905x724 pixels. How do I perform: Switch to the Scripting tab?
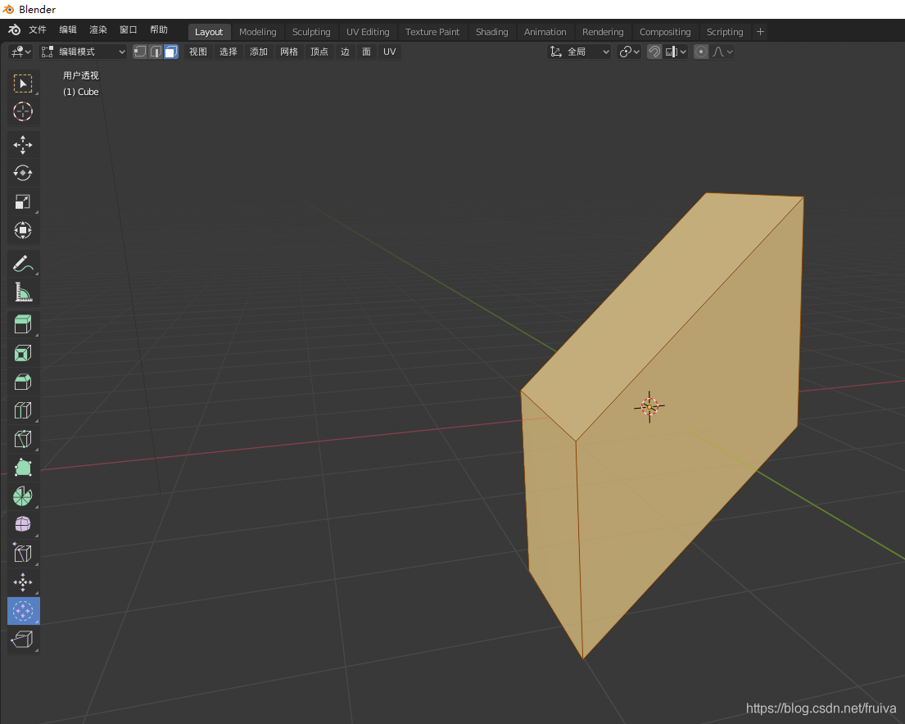click(x=725, y=32)
